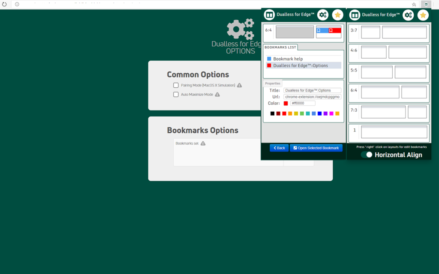Click warning icon next to Bookmarks set
The image size is (439, 274).
tap(203, 143)
